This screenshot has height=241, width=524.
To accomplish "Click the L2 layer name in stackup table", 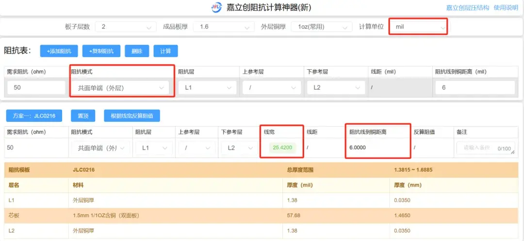I will (x=11, y=231).
